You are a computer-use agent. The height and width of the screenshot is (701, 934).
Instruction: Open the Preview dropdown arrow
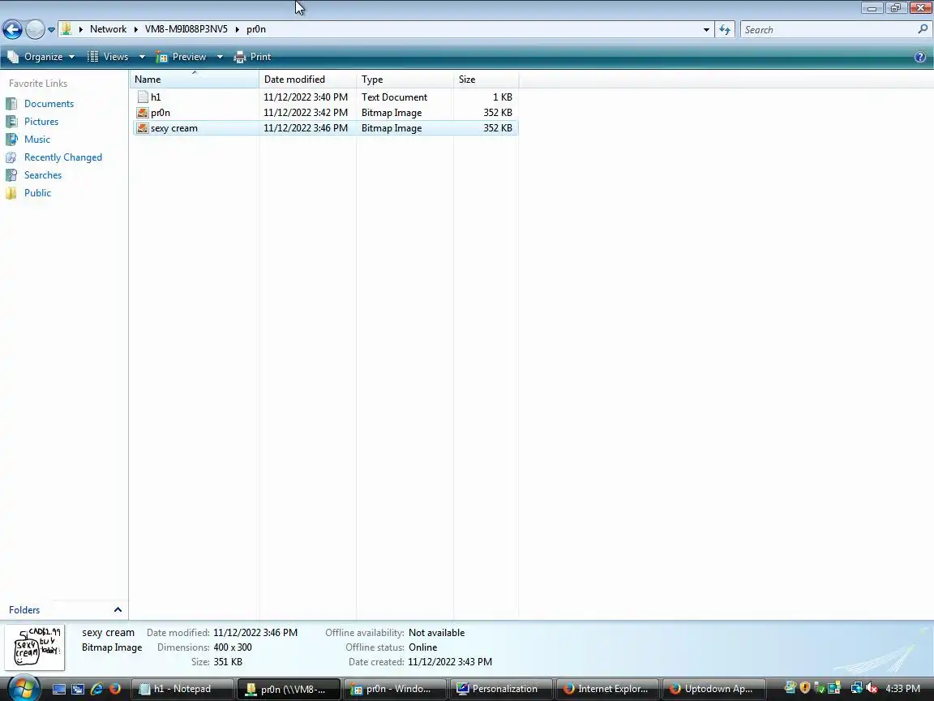[219, 57]
